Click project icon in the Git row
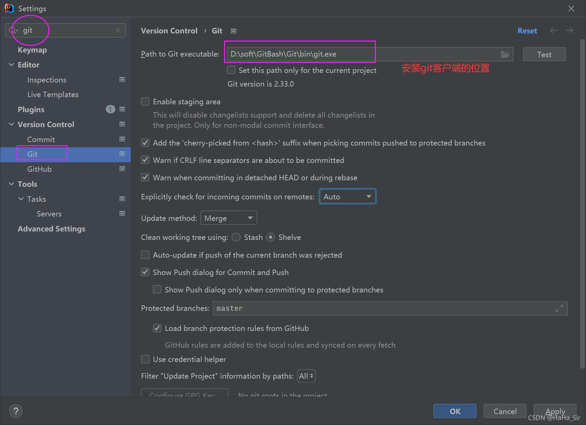This screenshot has width=586, height=425. 122,154
